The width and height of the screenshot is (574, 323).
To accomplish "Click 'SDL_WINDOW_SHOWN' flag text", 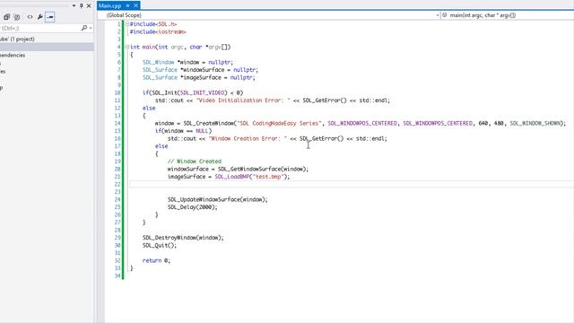I will [535, 124].
